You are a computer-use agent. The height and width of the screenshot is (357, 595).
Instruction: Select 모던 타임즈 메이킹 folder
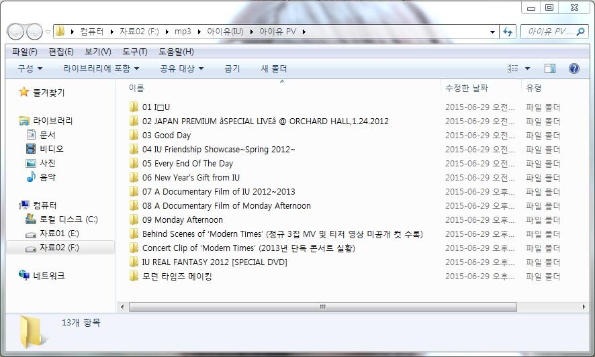click(171, 276)
